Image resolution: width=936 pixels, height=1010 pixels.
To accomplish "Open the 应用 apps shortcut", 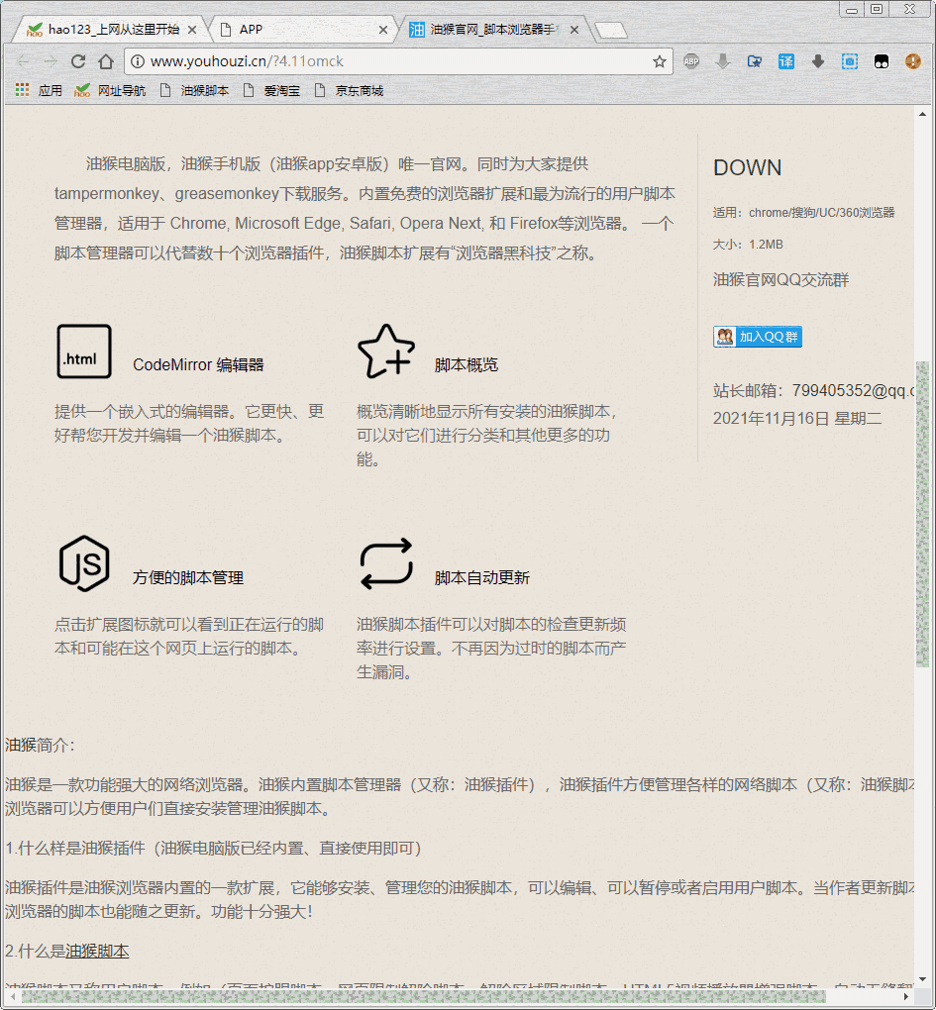I will [x=40, y=90].
